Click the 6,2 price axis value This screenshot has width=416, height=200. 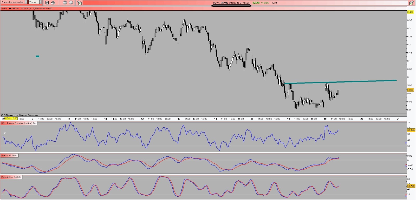[409, 45]
